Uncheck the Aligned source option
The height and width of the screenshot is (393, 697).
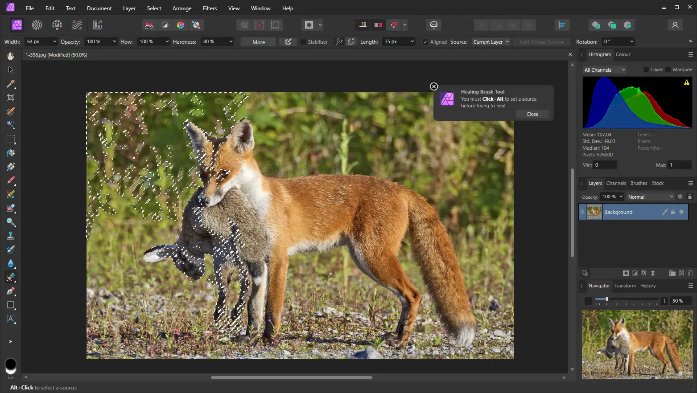click(x=425, y=41)
